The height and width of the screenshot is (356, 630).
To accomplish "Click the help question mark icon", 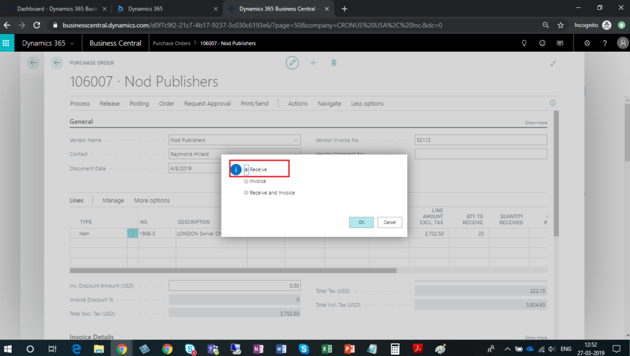I will [605, 43].
